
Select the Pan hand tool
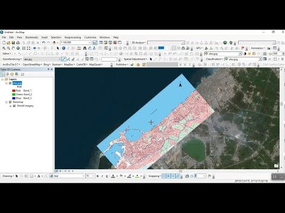click(13, 48)
